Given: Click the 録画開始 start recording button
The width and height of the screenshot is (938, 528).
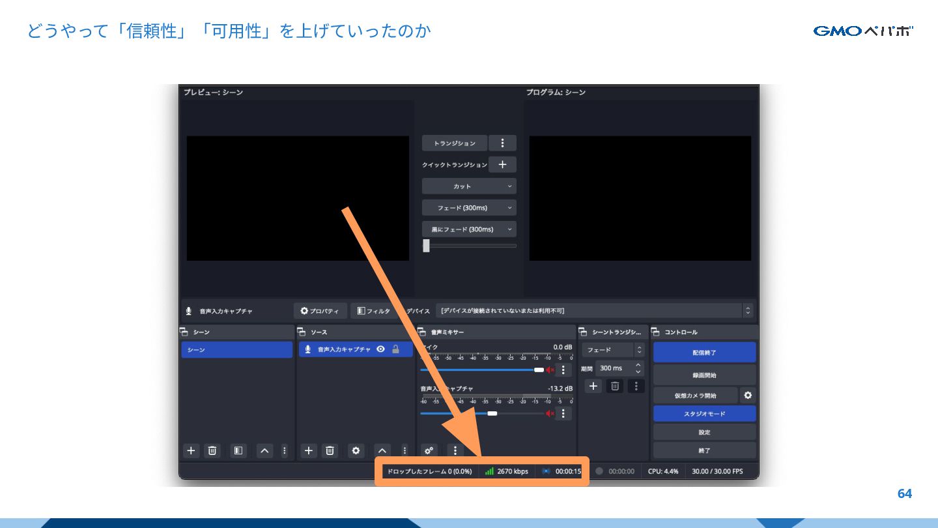Looking at the screenshot, I should click(x=704, y=375).
